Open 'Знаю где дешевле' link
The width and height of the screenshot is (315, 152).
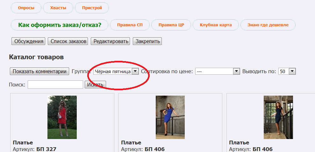tap(268, 25)
